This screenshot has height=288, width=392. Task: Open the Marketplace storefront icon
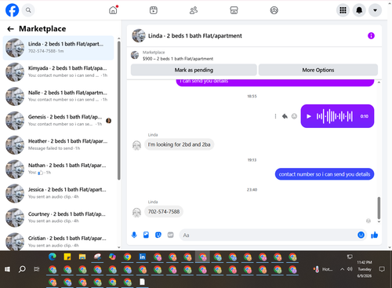pyautogui.click(x=234, y=10)
